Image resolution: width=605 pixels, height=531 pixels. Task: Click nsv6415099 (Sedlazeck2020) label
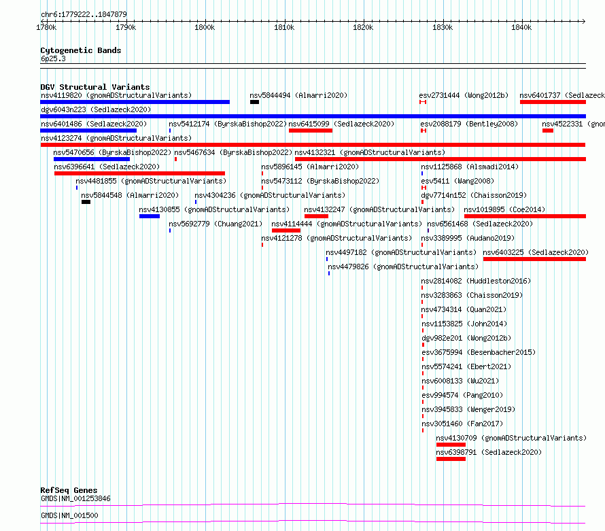pos(341,124)
